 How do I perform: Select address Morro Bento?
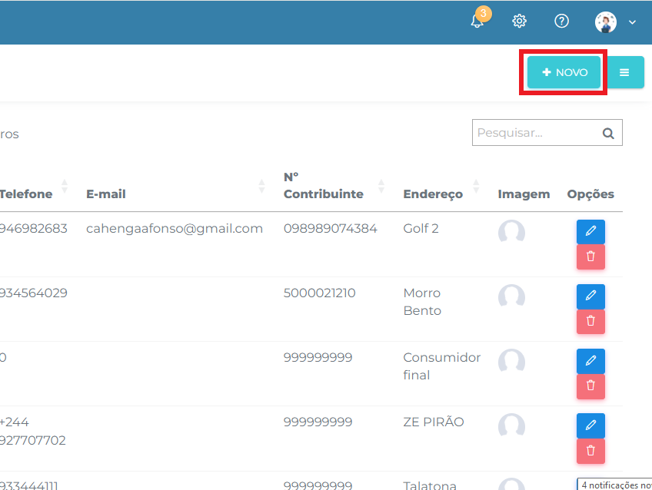coord(422,302)
